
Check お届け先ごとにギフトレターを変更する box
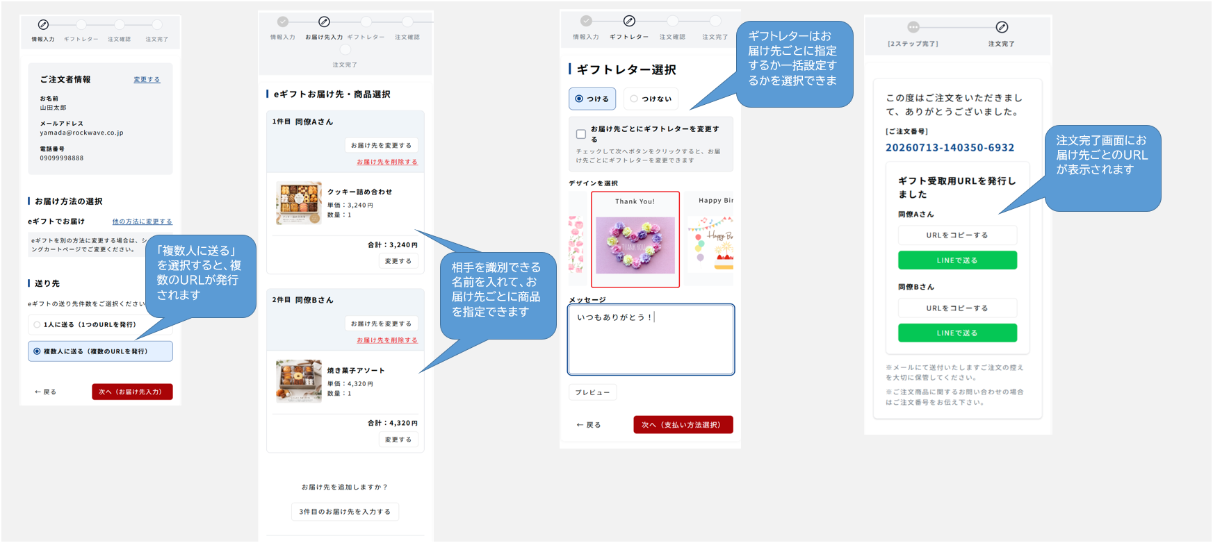click(x=581, y=134)
